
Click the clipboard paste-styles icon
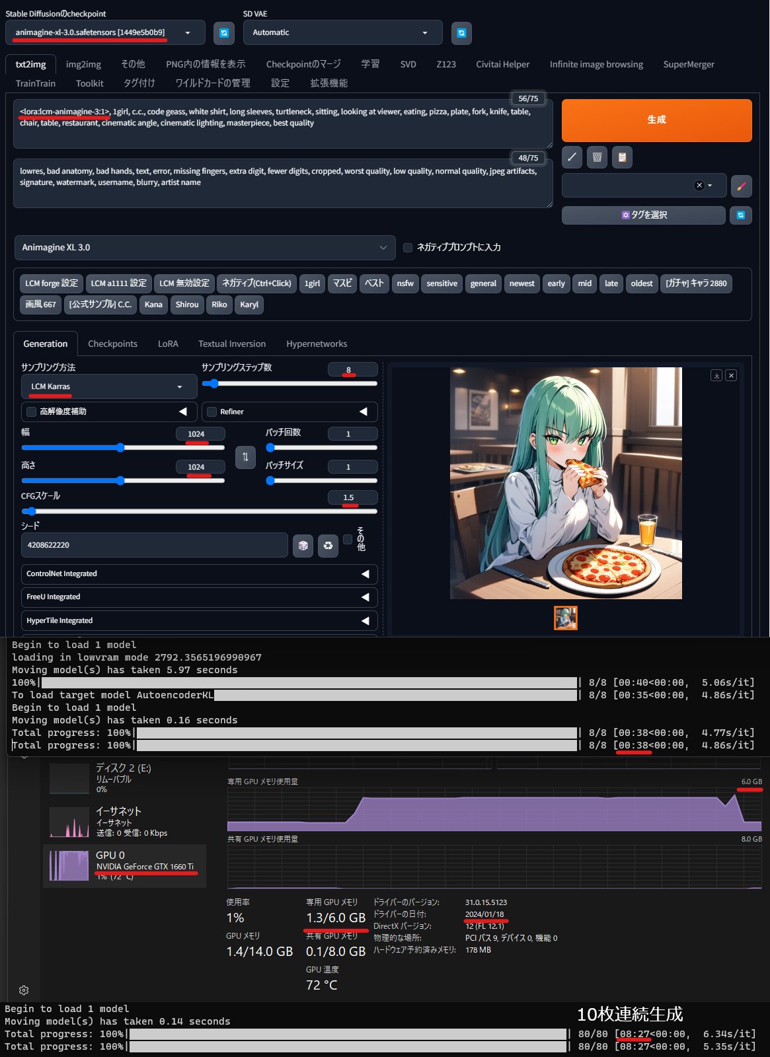pos(622,157)
